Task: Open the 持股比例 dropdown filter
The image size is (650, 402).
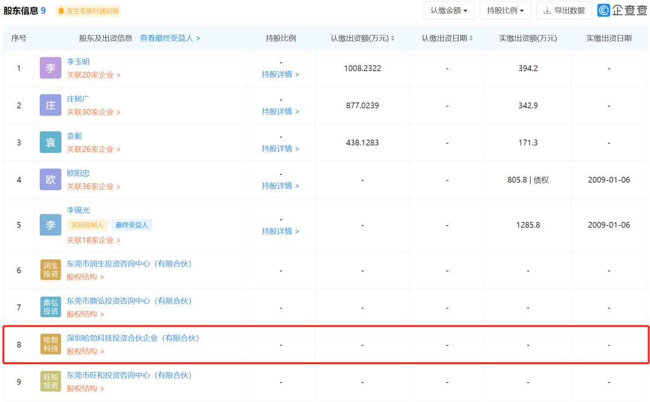Action: click(505, 10)
